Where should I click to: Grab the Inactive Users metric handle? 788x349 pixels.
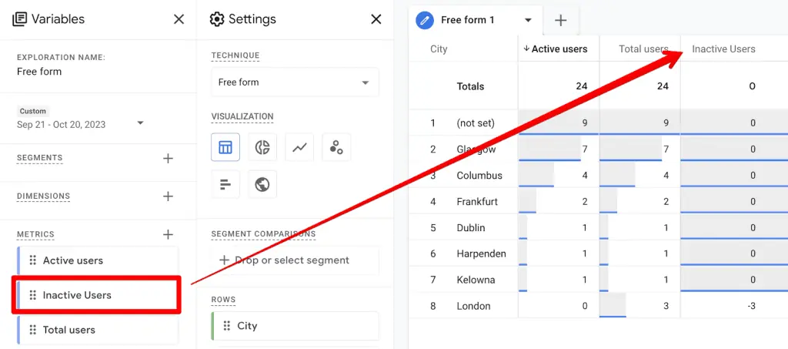click(x=32, y=295)
